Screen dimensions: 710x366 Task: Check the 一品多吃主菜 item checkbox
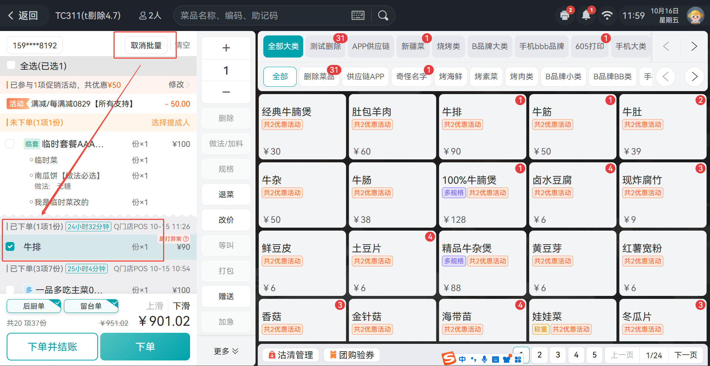[x=10, y=290]
